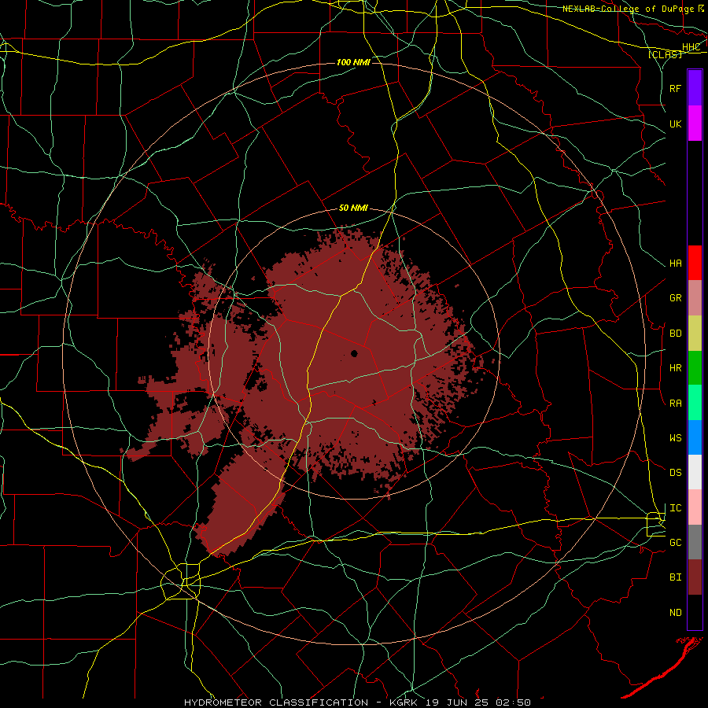The height and width of the screenshot is (708, 708).
Task: Click the ND legend label
Action: pos(675,613)
